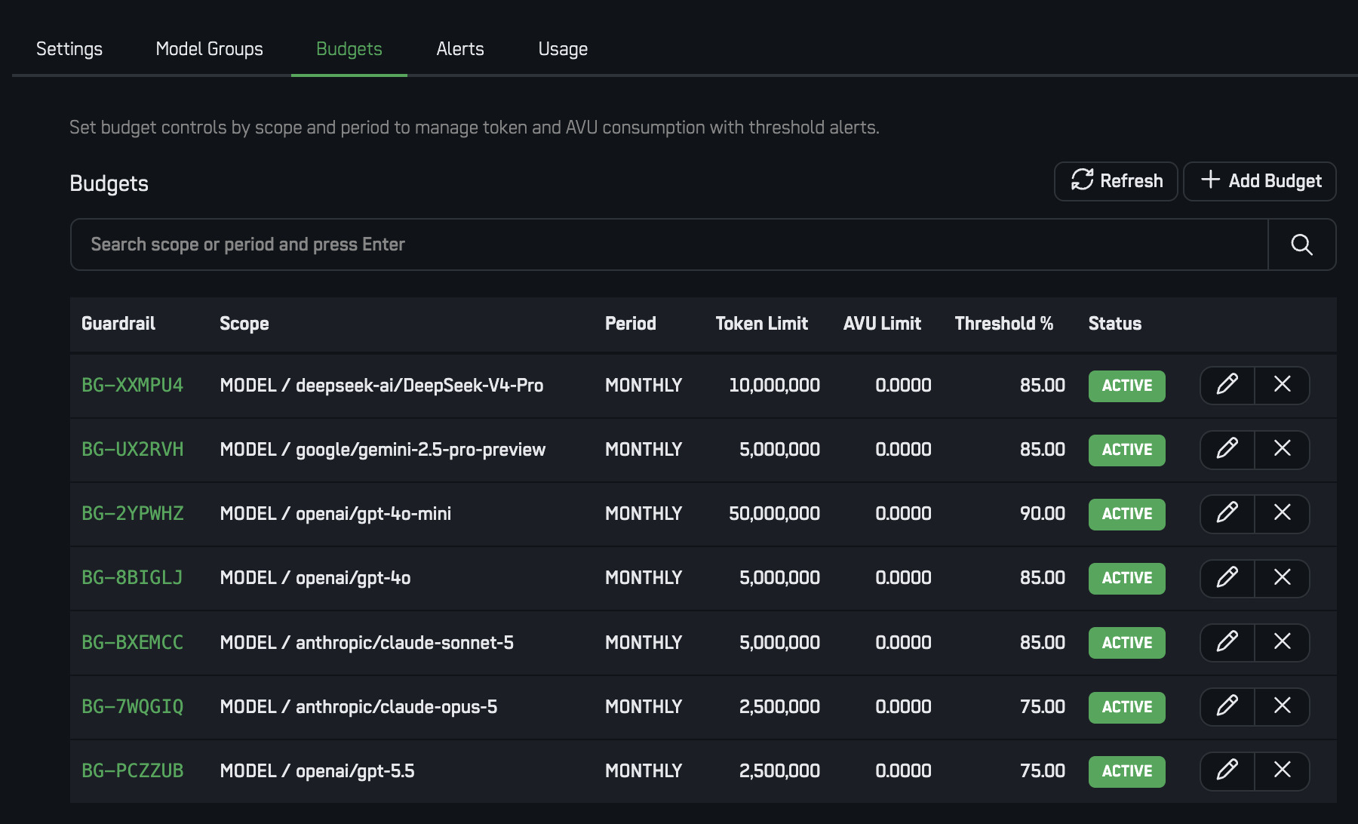Remove the claude-sonnet-5 budget
This screenshot has height=824, width=1358.
pos(1283,642)
